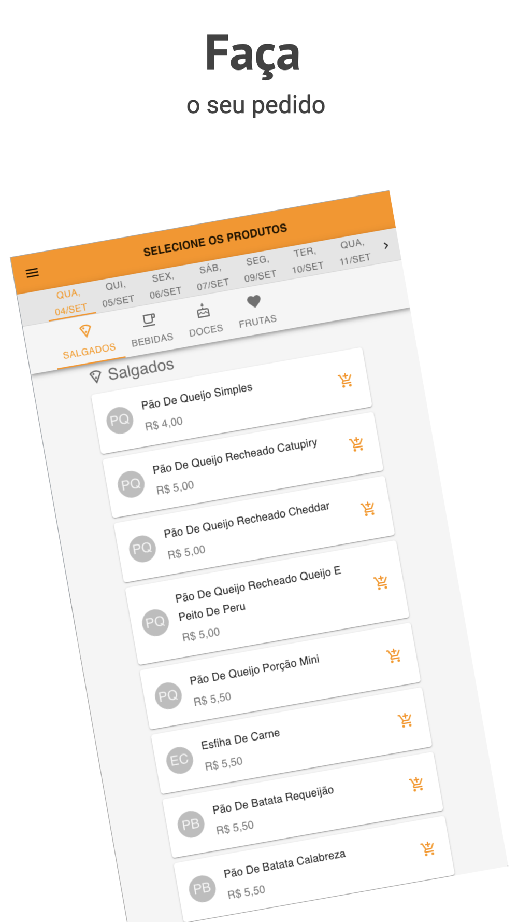518x922 pixels.
Task: Switch to the Doces category tab
Action: tap(205, 320)
